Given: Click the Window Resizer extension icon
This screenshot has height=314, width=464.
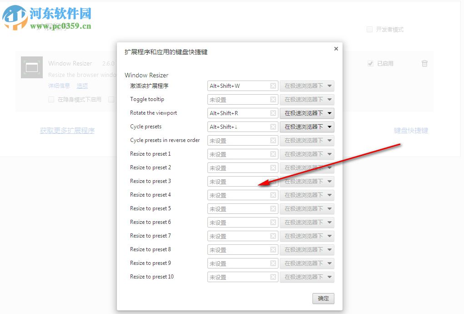Looking at the screenshot, I should click(x=31, y=67).
